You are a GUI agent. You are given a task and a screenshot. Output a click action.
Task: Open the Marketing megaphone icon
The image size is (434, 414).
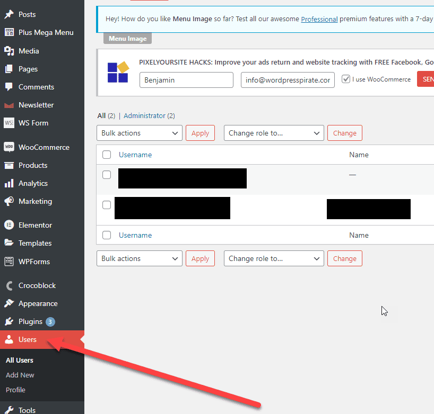[9, 201]
